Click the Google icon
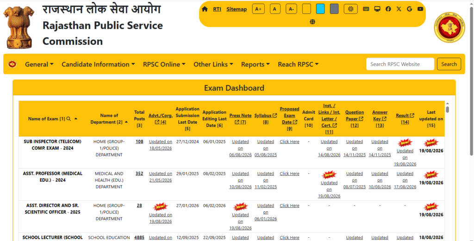This screenshot has height=241, width=474. (409, 9)
